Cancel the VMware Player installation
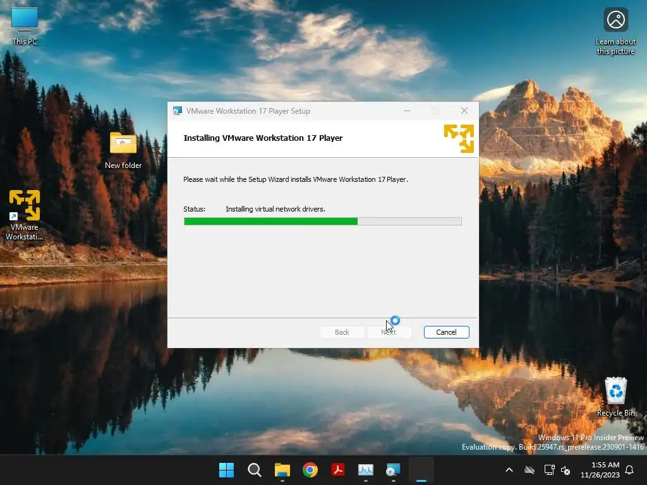 (447, 332)
